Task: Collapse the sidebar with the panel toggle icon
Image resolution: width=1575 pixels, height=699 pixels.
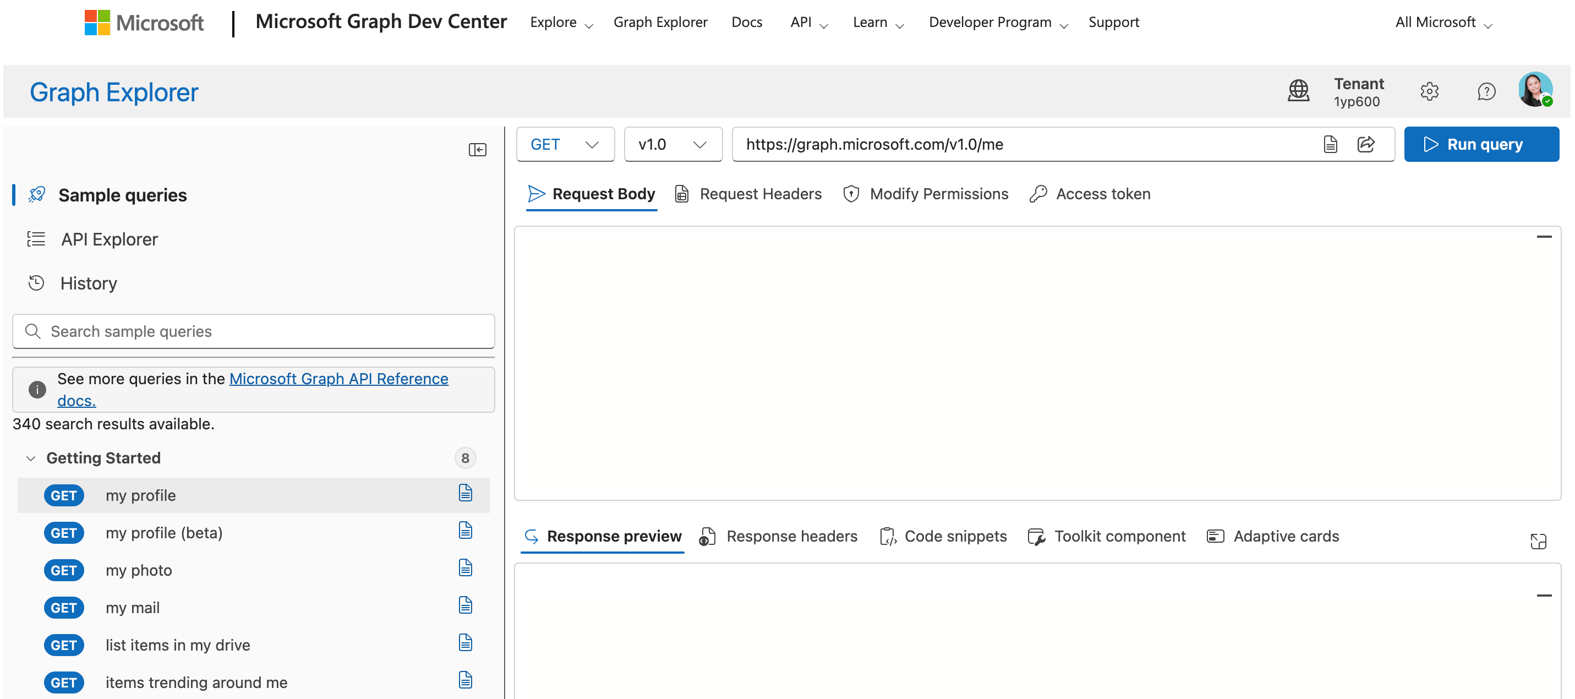Action: click(477, 150)
